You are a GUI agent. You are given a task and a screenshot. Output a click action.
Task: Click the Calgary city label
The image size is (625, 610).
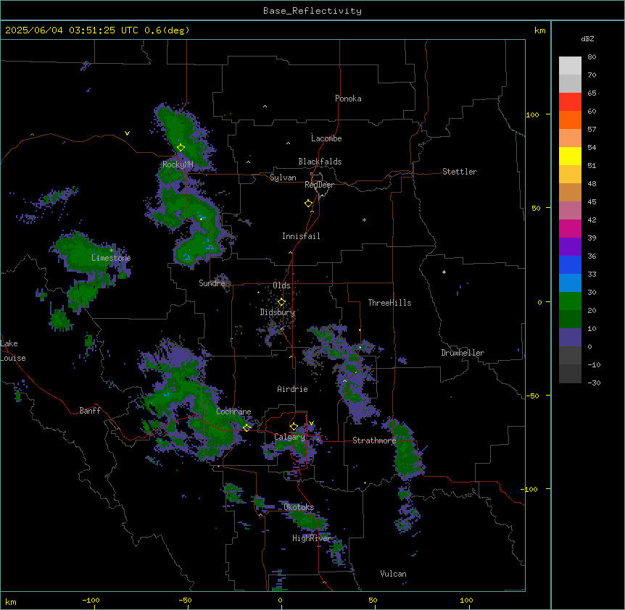point(290,437)
